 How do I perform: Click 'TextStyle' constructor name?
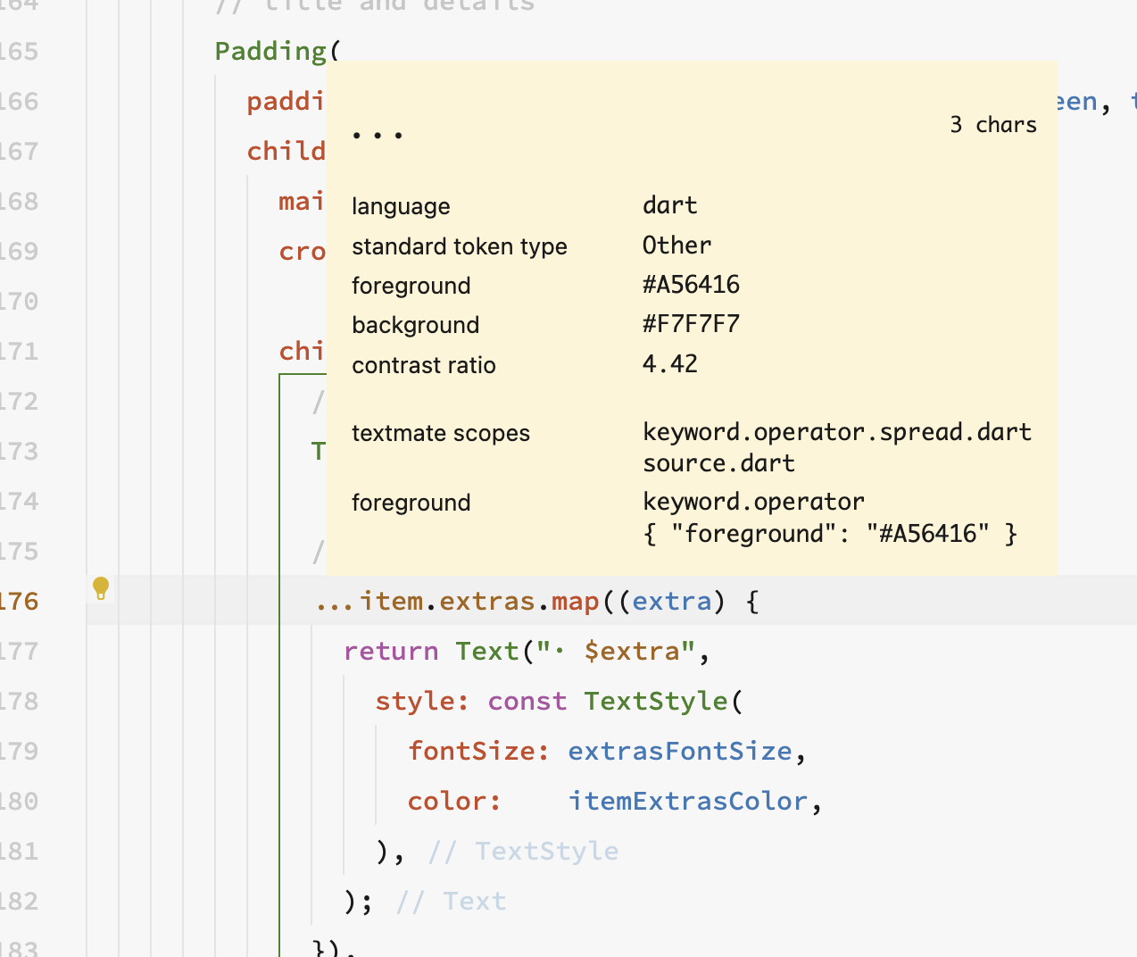[656, 702]
